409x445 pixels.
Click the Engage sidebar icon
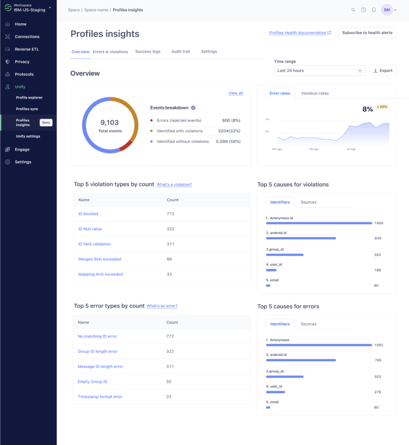(x=8, y=149)
